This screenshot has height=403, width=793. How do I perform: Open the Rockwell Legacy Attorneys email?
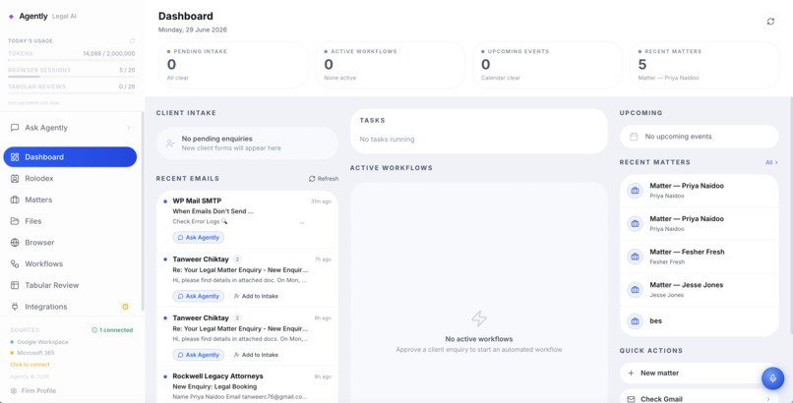pos(247,386)
